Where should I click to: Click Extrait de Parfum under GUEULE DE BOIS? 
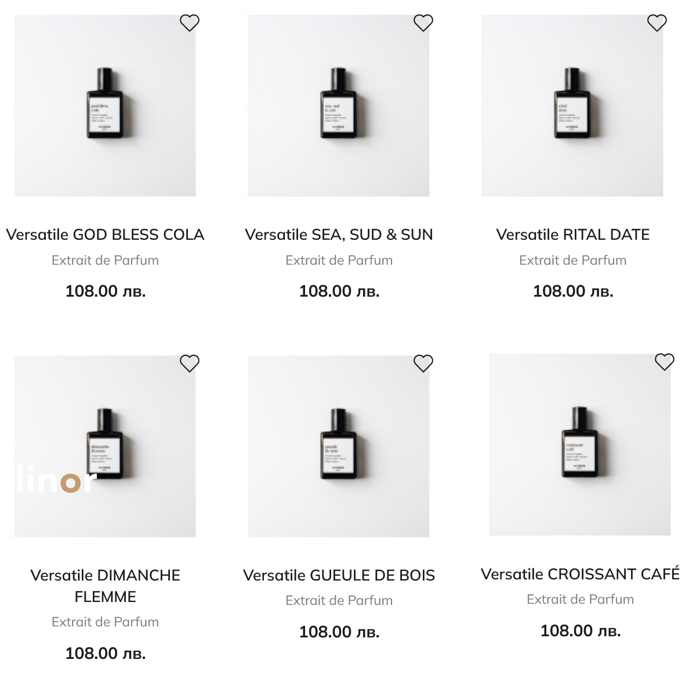339,600
